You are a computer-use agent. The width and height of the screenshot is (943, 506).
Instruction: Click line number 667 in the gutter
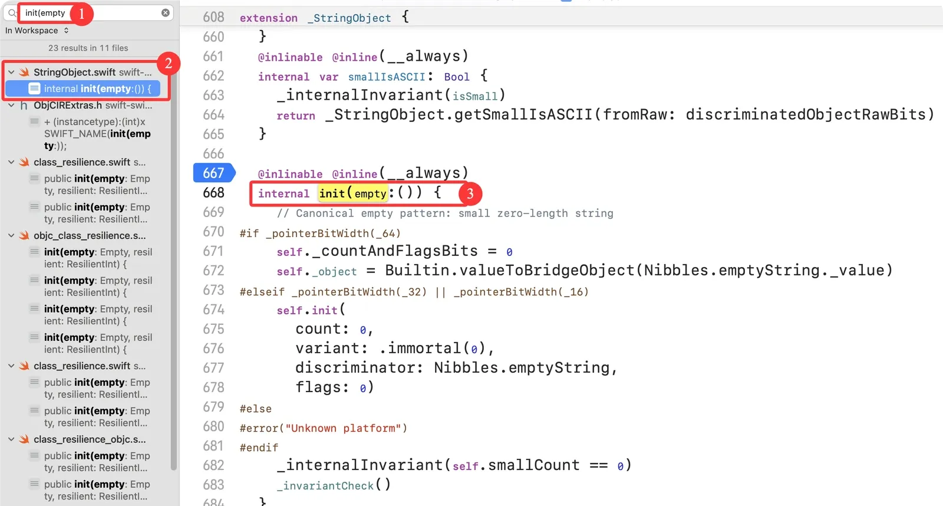(x=213, y=173)
